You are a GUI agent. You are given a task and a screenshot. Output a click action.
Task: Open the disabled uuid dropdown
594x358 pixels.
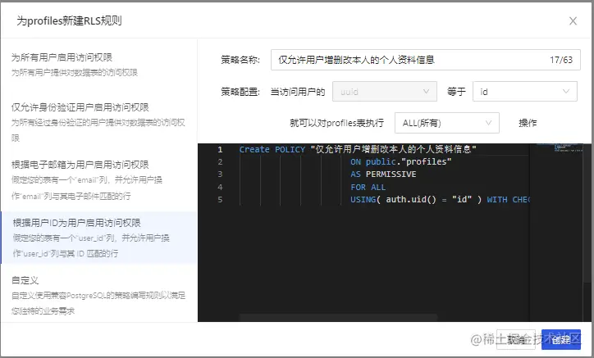click(x=385, y=92)
